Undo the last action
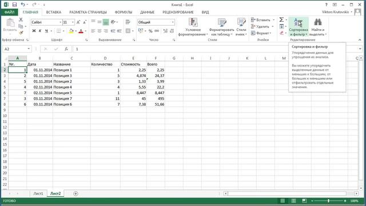The height and width of the screenshot is (206, 366). pyautogui.click(x=23, y=5)
